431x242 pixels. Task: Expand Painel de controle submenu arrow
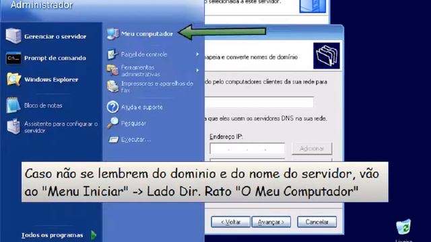point(197,54)
